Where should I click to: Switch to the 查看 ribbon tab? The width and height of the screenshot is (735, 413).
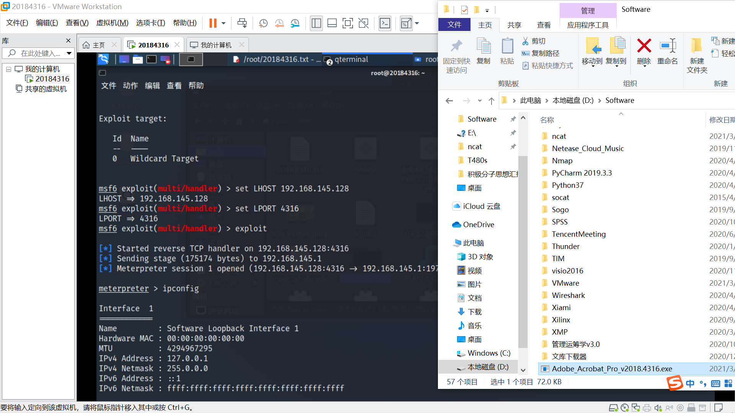tap(544, 25)
